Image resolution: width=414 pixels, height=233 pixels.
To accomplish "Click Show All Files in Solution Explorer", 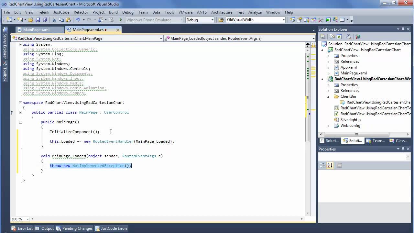I will pyautogui.click(x=332, y=37).
